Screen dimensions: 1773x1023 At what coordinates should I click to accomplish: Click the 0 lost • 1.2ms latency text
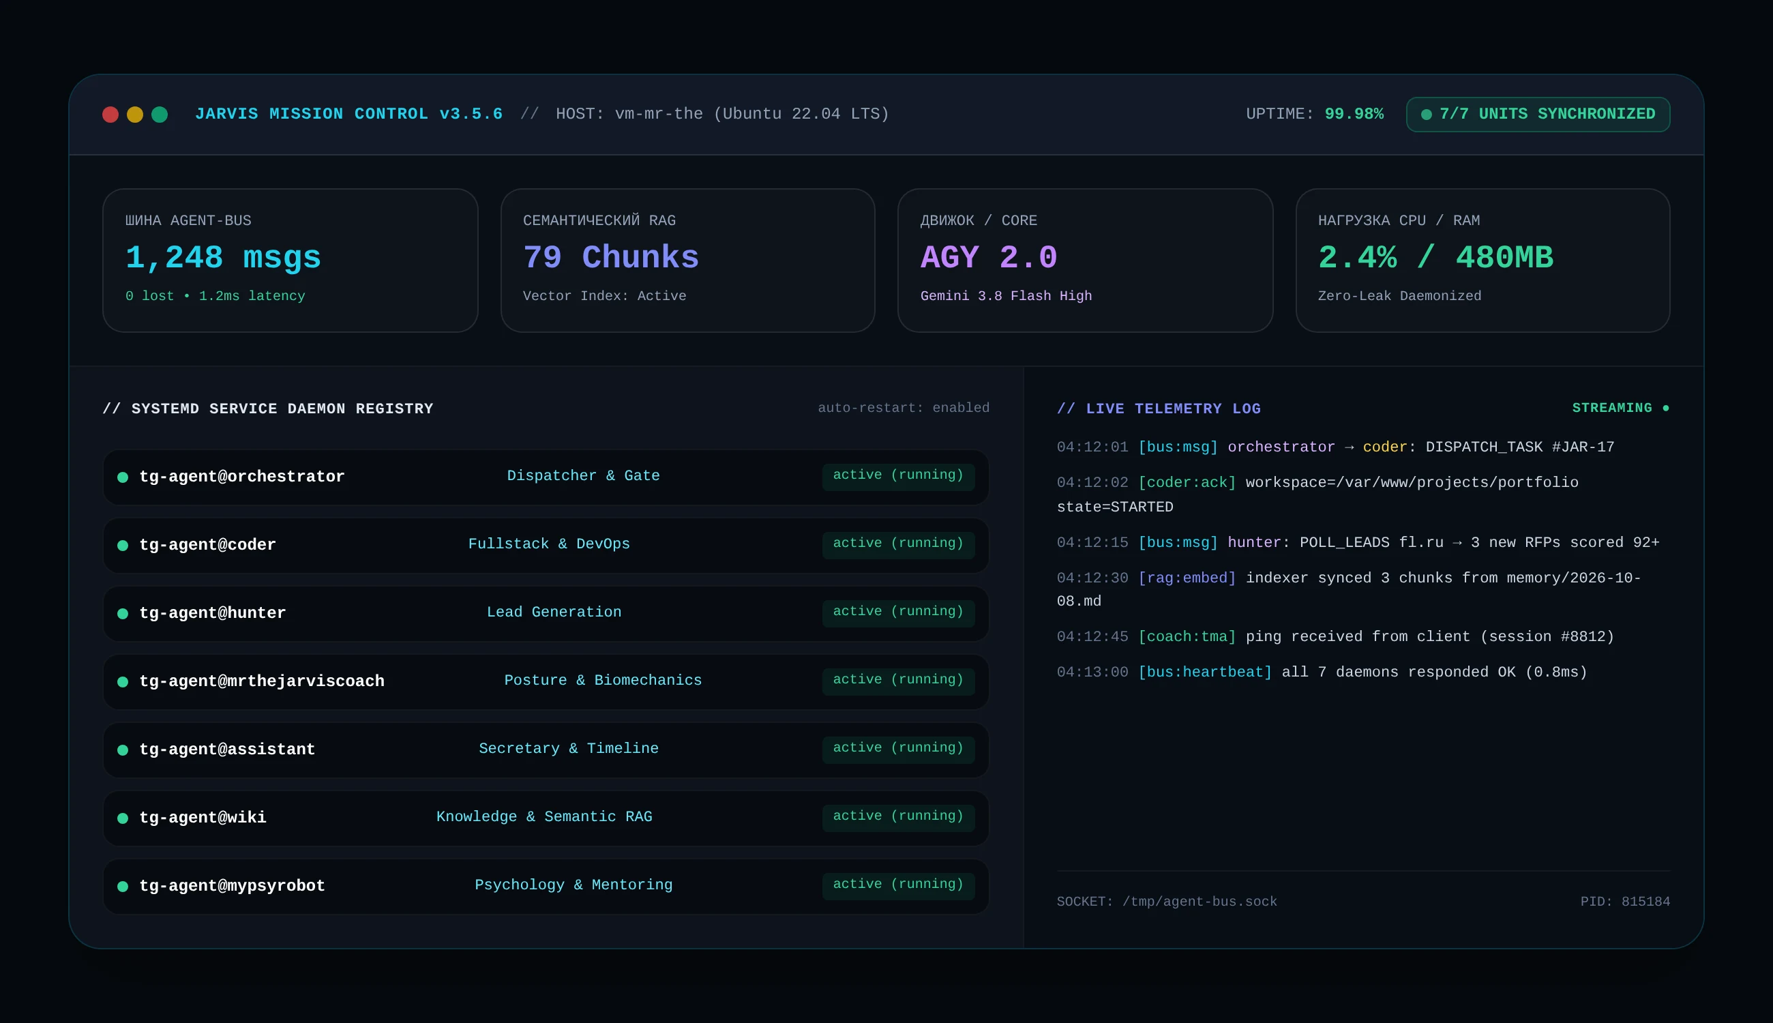pyautogui.click(x=215, y=296)
